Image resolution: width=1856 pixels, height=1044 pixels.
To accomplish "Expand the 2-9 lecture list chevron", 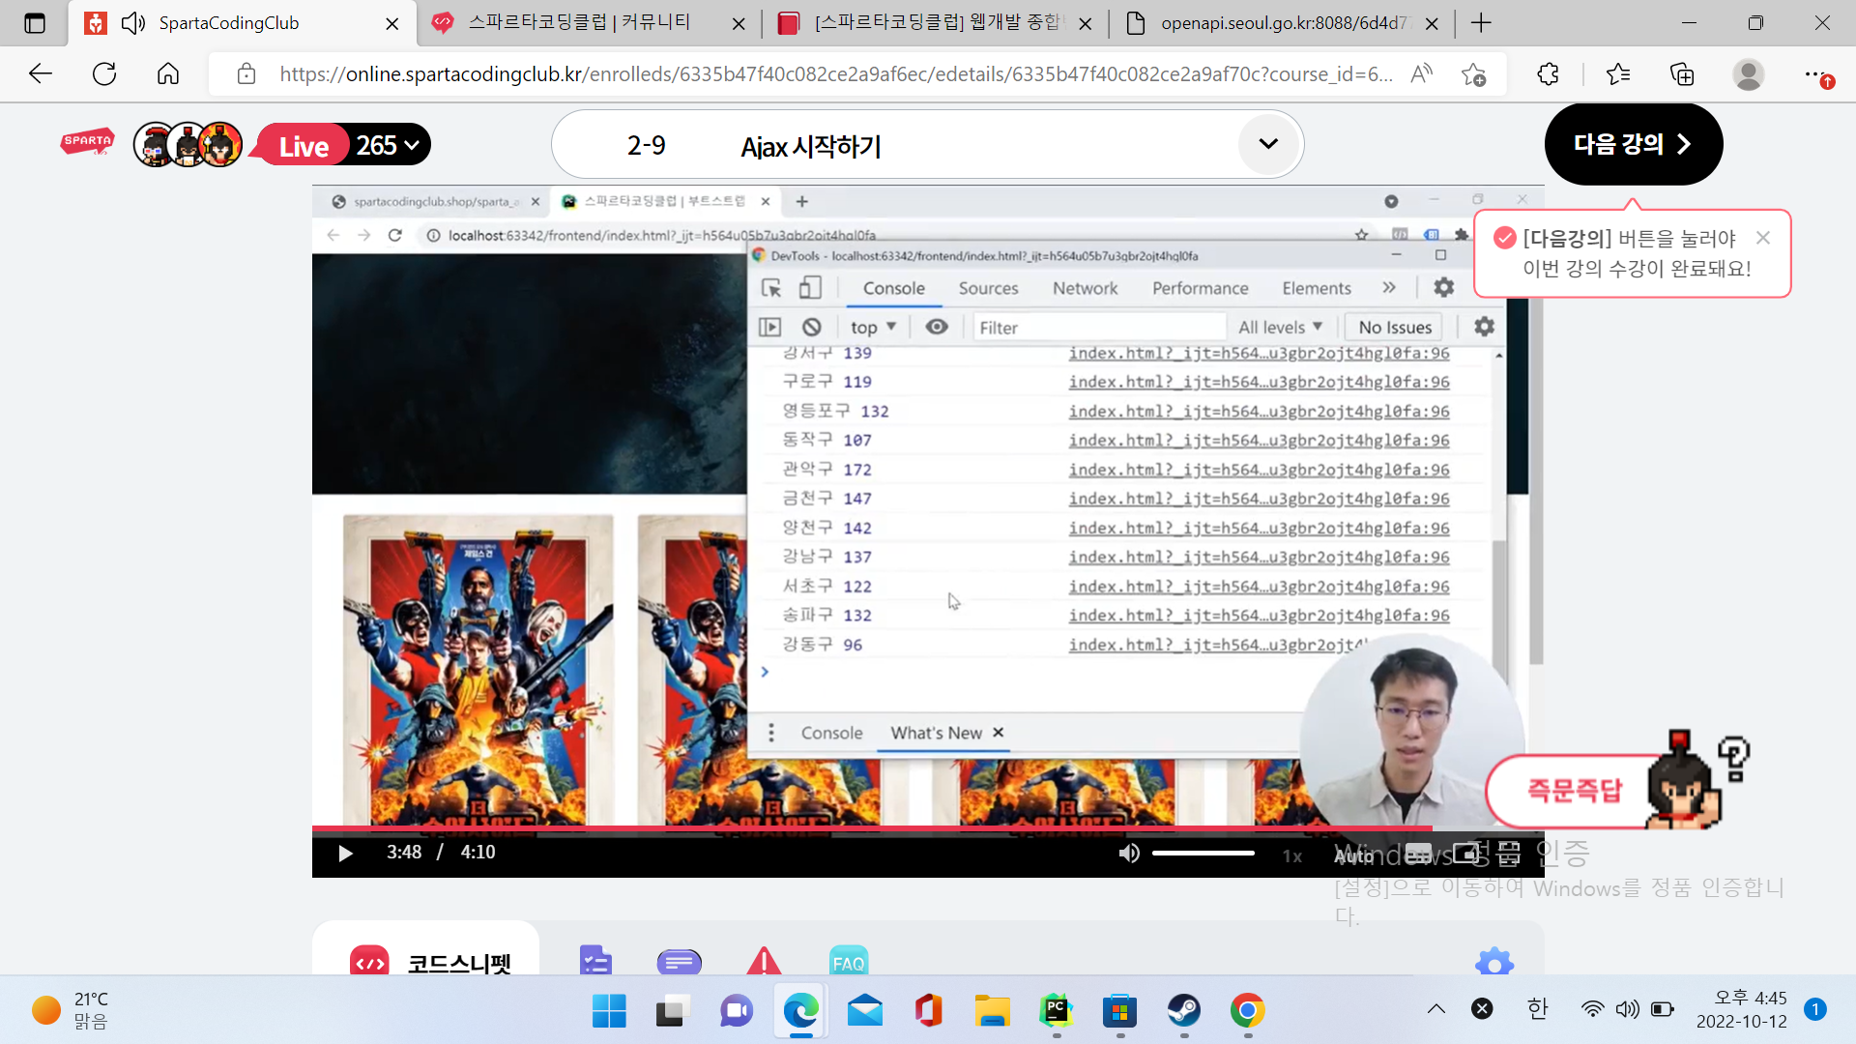I will pos(1268,144).
